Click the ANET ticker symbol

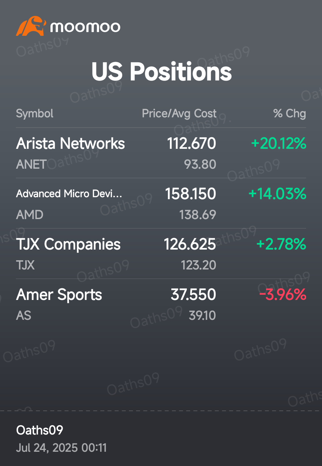click(31, 164)
